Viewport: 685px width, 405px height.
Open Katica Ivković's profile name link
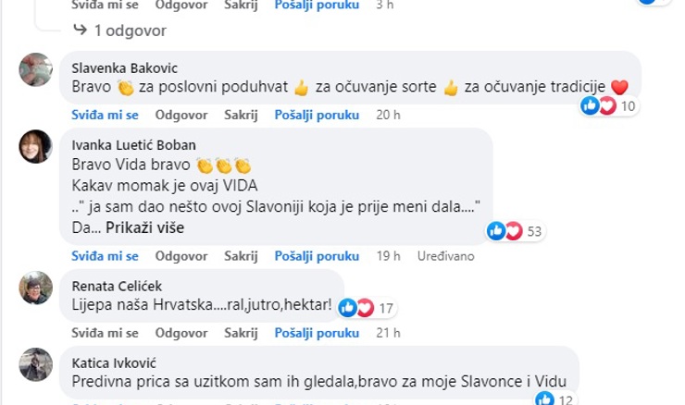click(x=114, y=363)
